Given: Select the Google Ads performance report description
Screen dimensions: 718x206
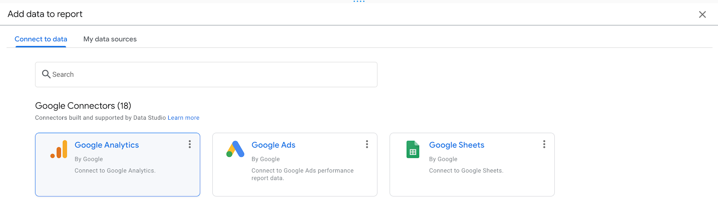Looking at the screenshot, I should (x=302, y=174).
